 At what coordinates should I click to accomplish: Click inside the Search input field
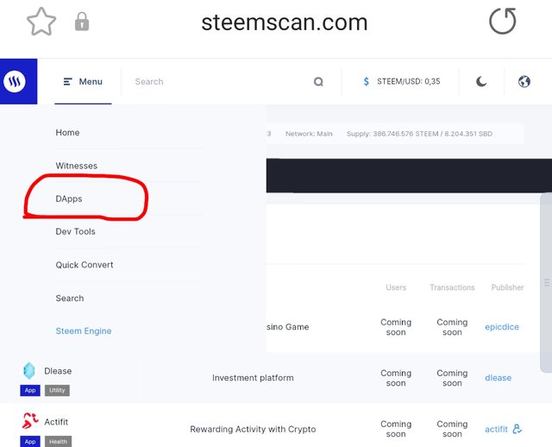click(x=216, y=82)
